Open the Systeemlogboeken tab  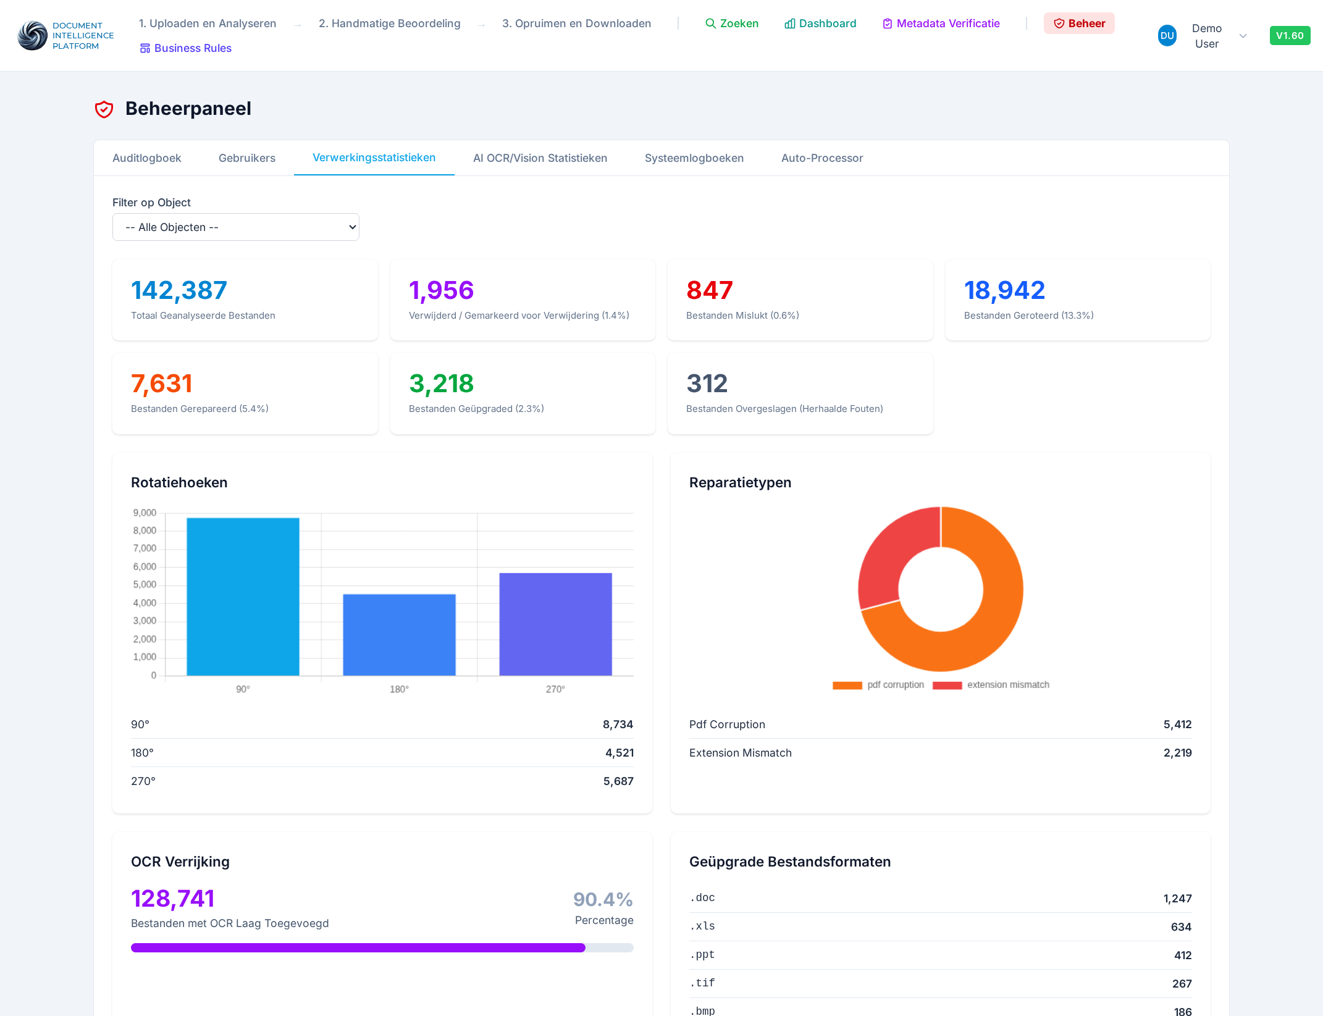click(694, 158)
